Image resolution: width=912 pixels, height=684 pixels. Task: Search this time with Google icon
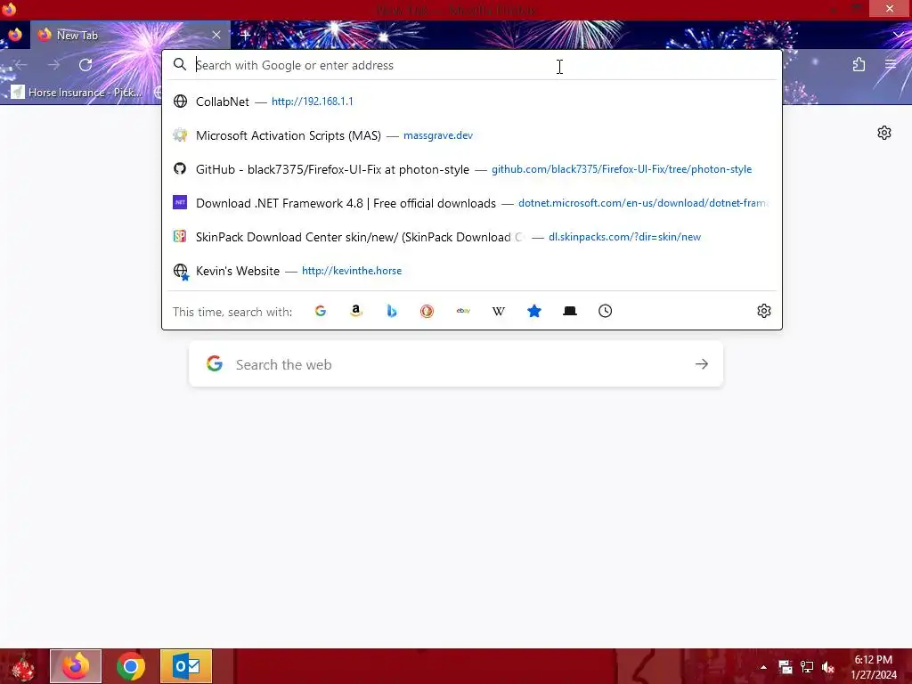pos(321,311)
